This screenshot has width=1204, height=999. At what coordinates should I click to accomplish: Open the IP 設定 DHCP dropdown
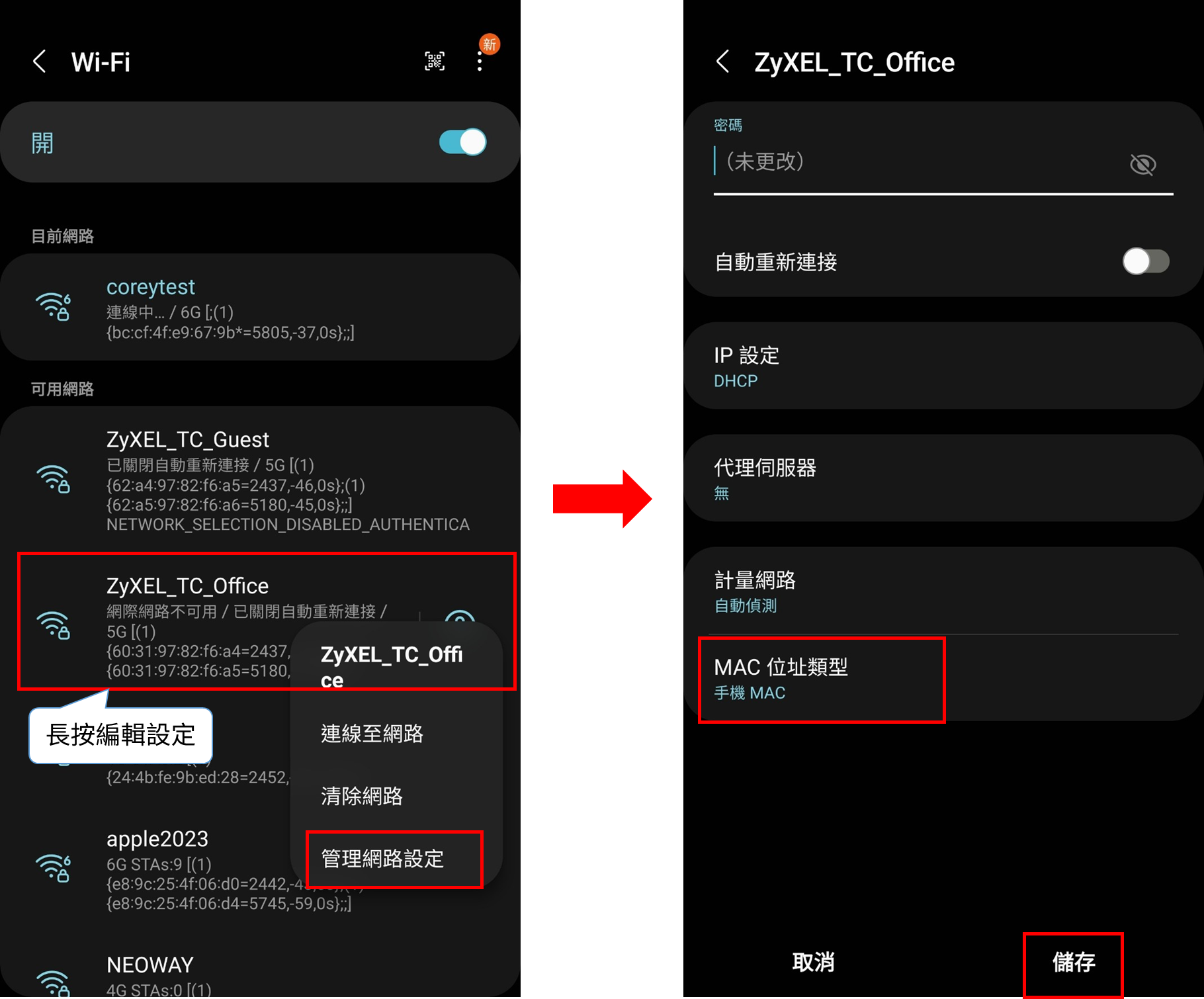coord(943,366)
